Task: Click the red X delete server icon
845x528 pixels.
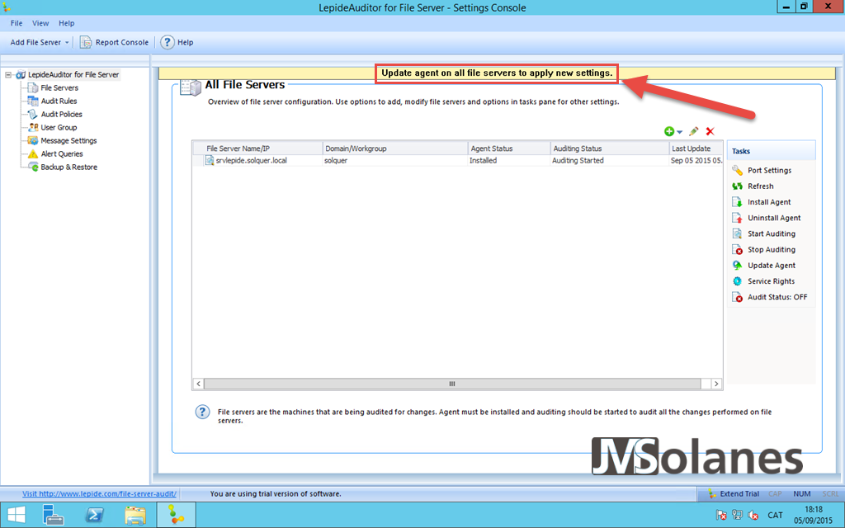Action: (x=710, y=131)
